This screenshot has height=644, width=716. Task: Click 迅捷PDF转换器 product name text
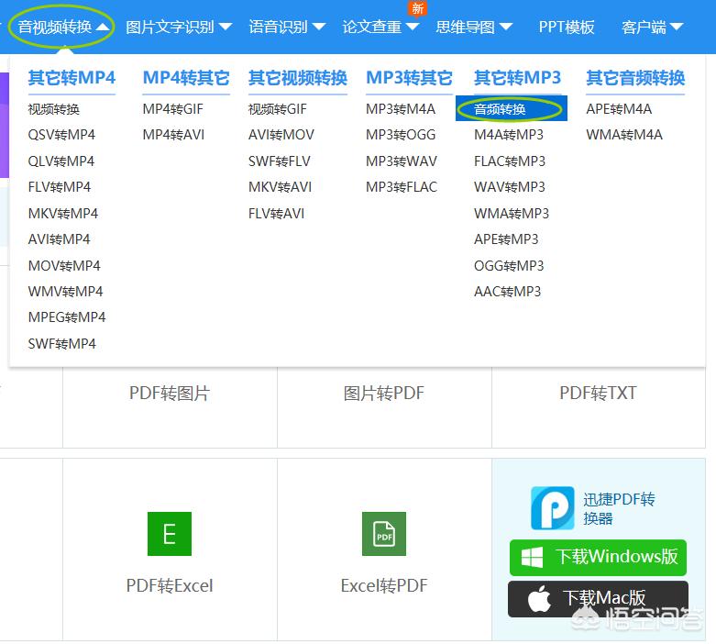[x=619, y=509]
